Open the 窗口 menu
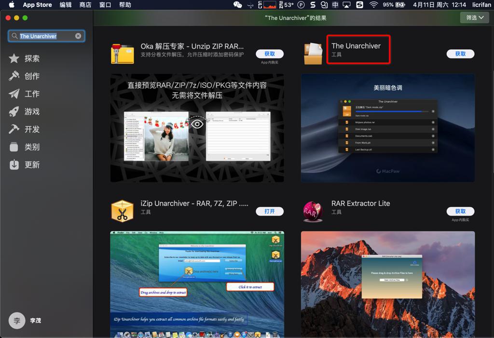The height and width of the screenshot is (338, 494). click(x=105, y=5)
